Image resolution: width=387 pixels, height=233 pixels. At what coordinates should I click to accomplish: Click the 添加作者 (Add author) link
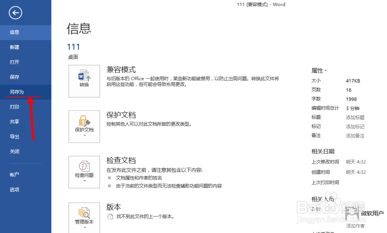click(355, 225)
